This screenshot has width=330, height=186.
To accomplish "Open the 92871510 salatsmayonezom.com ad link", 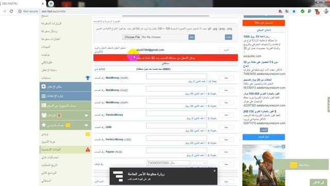I will click(x=265, y=123).
